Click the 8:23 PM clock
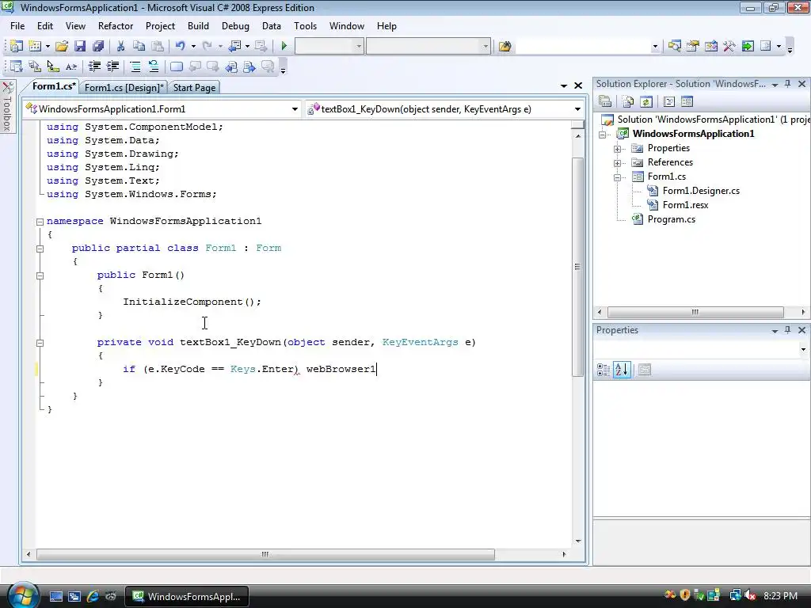811x608 pixels. click(780, 595)
